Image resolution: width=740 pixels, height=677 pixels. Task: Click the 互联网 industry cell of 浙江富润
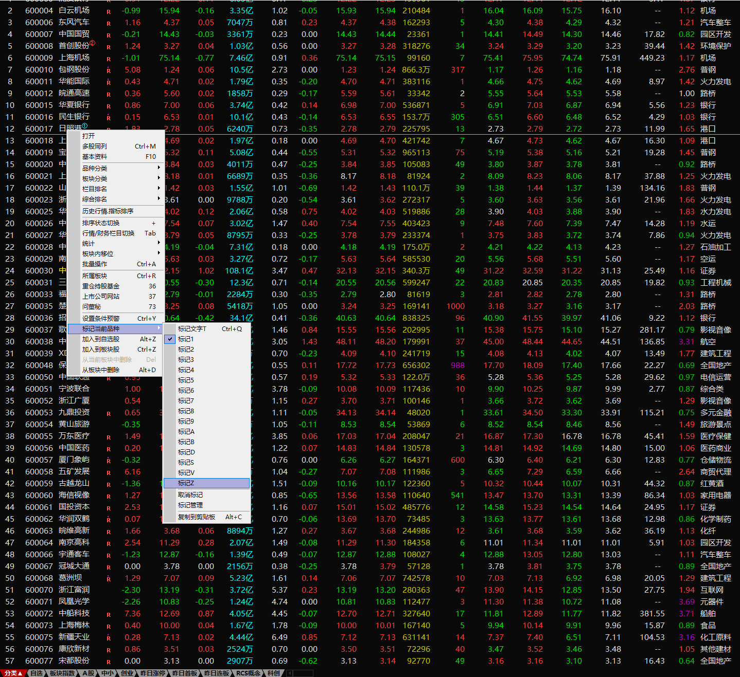click(x=712, y=590)
